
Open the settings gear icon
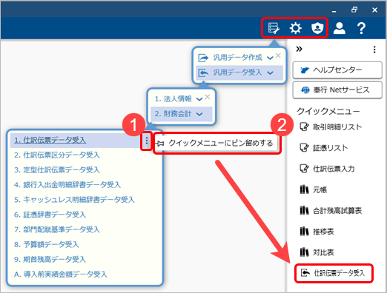296,28
